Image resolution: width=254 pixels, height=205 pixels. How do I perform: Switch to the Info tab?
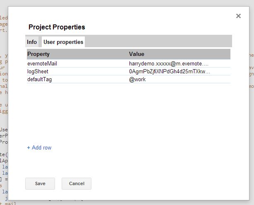point(32,42)
